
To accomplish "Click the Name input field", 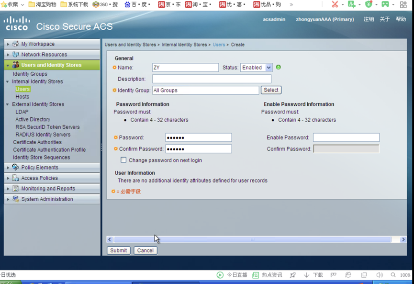I will coord(185,68).
